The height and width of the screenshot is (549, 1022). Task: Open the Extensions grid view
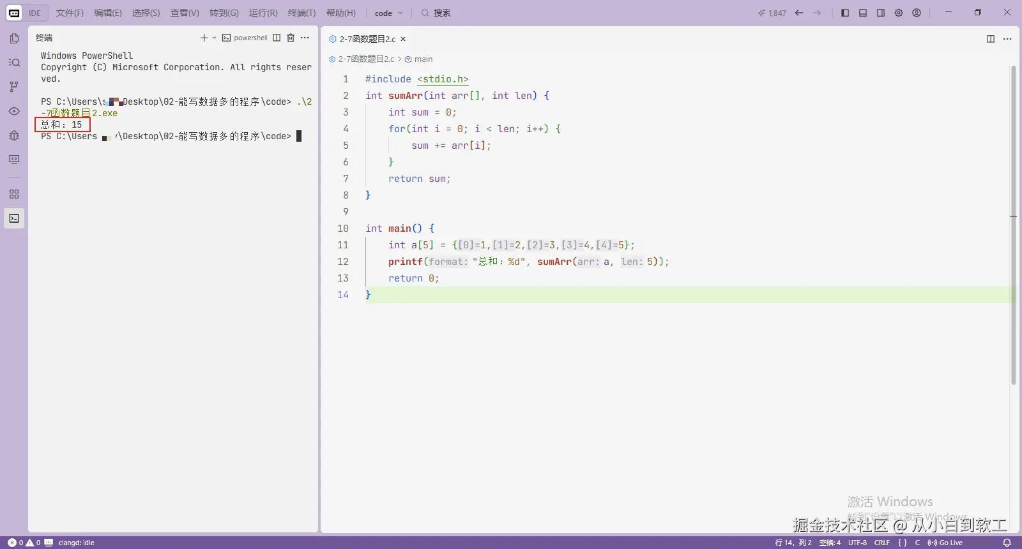[x=14, y=194]
